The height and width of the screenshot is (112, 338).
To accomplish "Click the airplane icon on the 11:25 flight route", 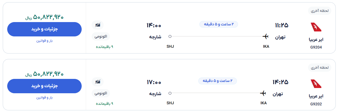I will click(266, 36).
